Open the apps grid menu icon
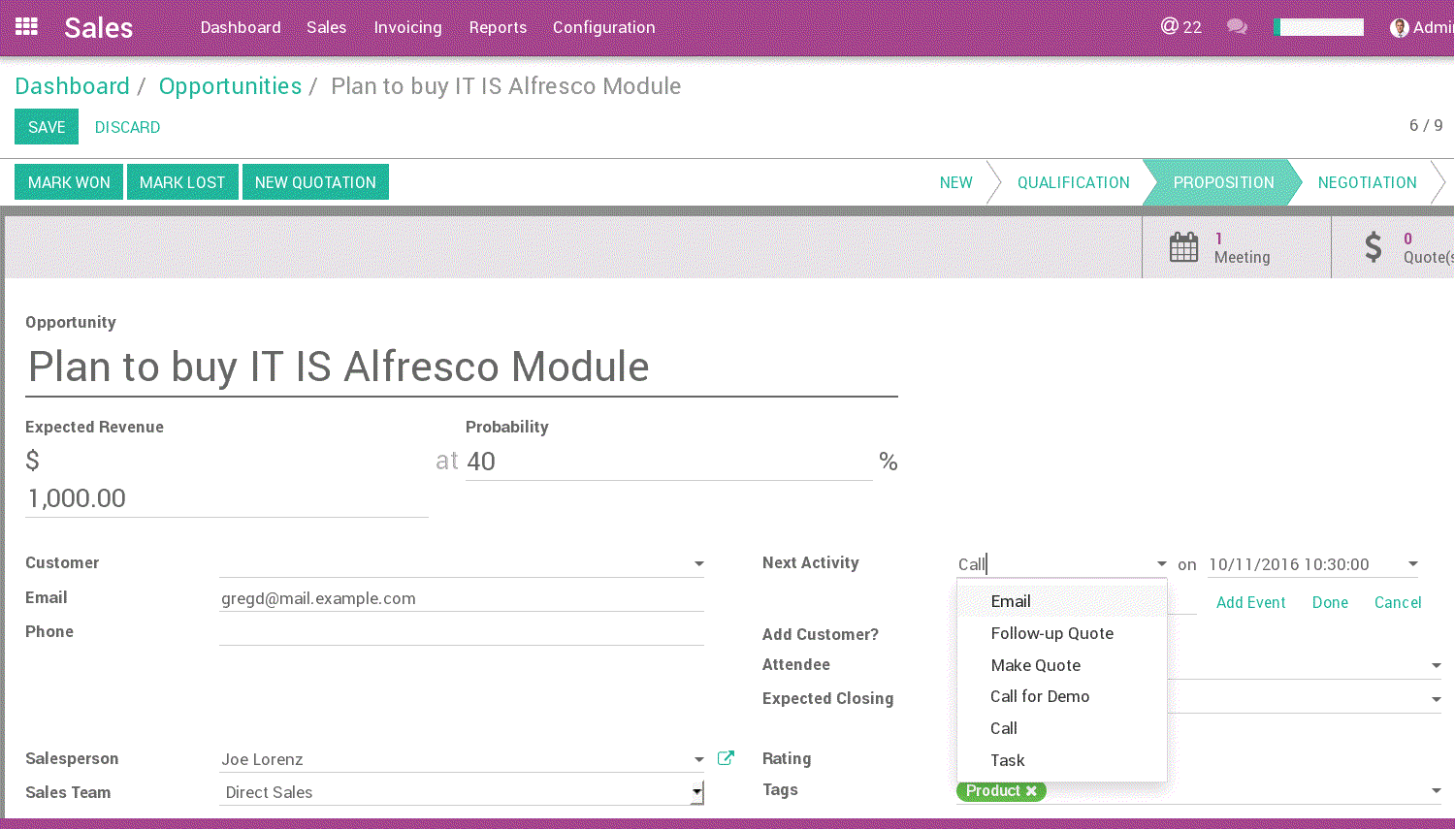 pyautogui.click(x=26, y=26)
